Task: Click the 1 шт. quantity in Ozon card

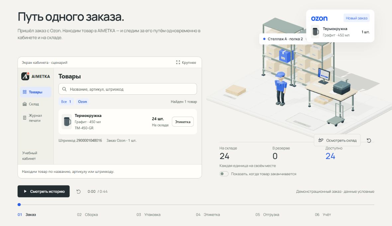Action: tap(365, 32)
